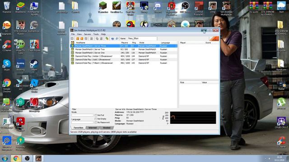The image size is (289, 162).
Task: Select Monser DeathMatch | Server Two row
Action: tap(124, 49)
